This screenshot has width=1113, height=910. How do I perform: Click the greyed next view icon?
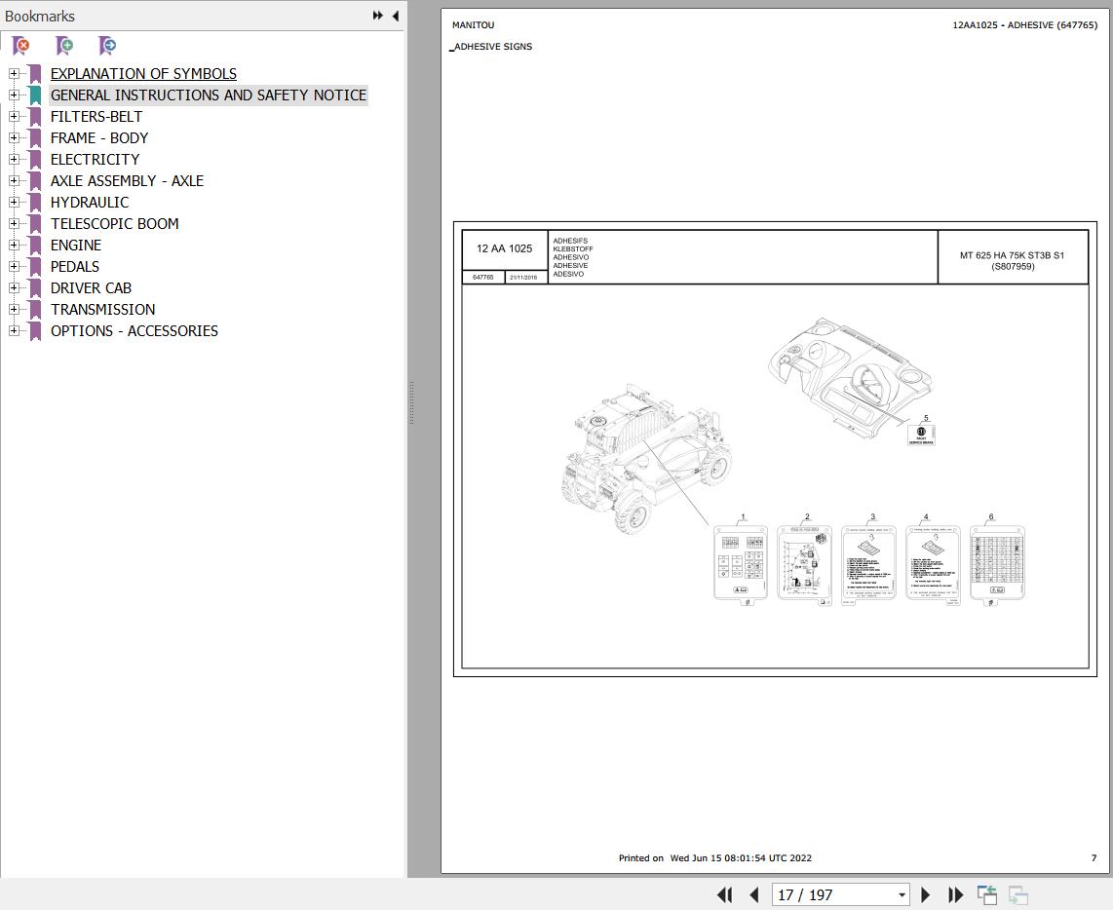[1017, 895]
